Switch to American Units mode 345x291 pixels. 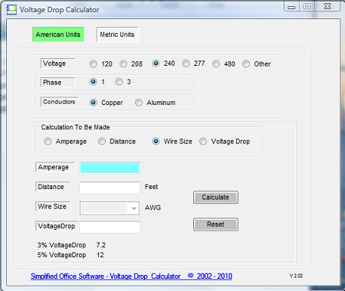(x=58, y=34)
